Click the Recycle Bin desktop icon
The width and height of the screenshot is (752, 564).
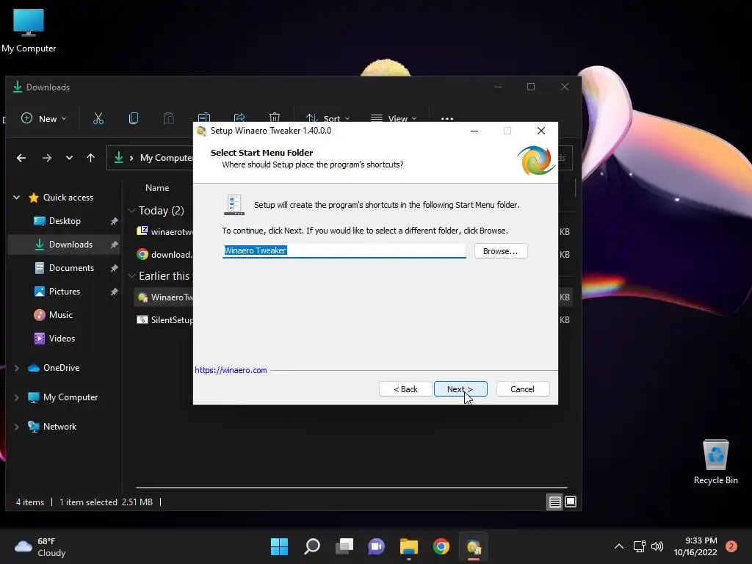(715, 463)
